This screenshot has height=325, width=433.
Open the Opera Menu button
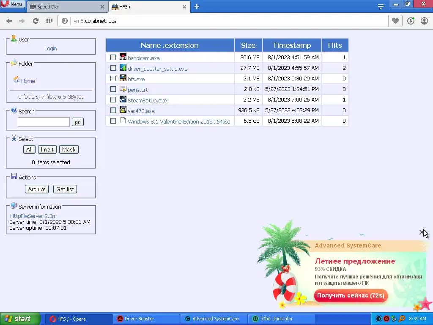pyautogui.click(x=13, y=4)
